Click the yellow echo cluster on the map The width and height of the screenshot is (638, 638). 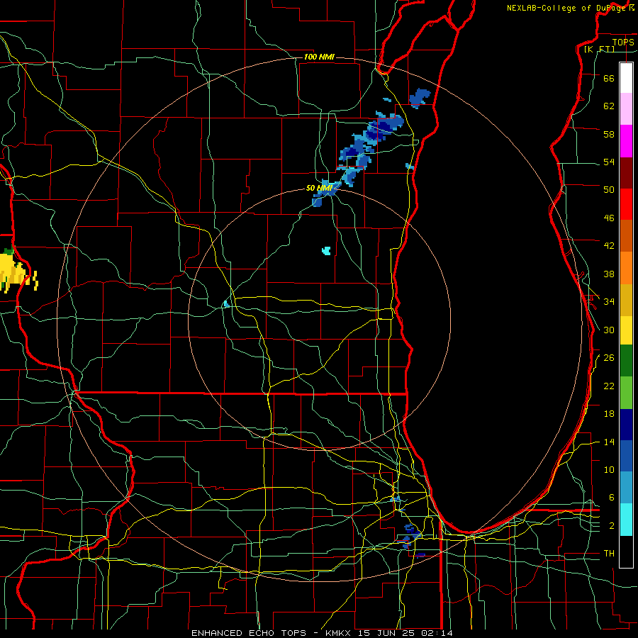tap(16, 273)
